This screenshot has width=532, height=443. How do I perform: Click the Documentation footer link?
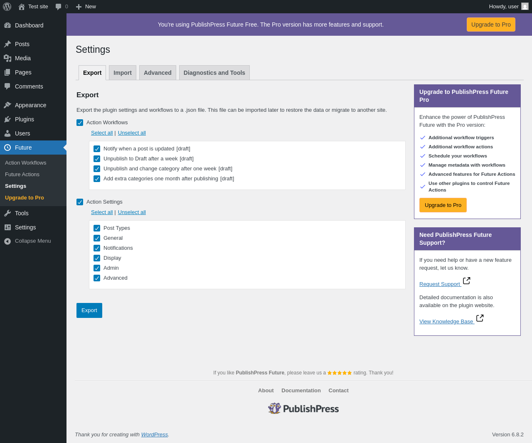[301, 391]
